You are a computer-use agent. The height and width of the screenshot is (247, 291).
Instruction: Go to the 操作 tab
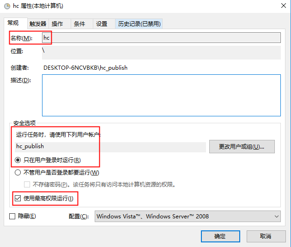click(57, 24)
